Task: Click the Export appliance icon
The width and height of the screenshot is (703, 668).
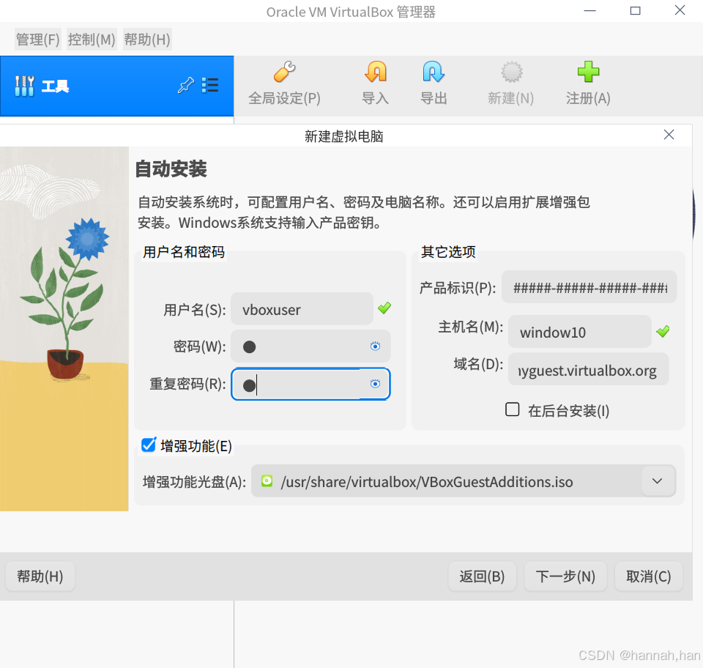Action: click(x=434, y=72)
